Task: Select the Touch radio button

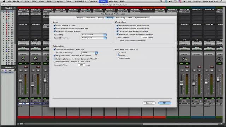Action: tap(119, 53)
